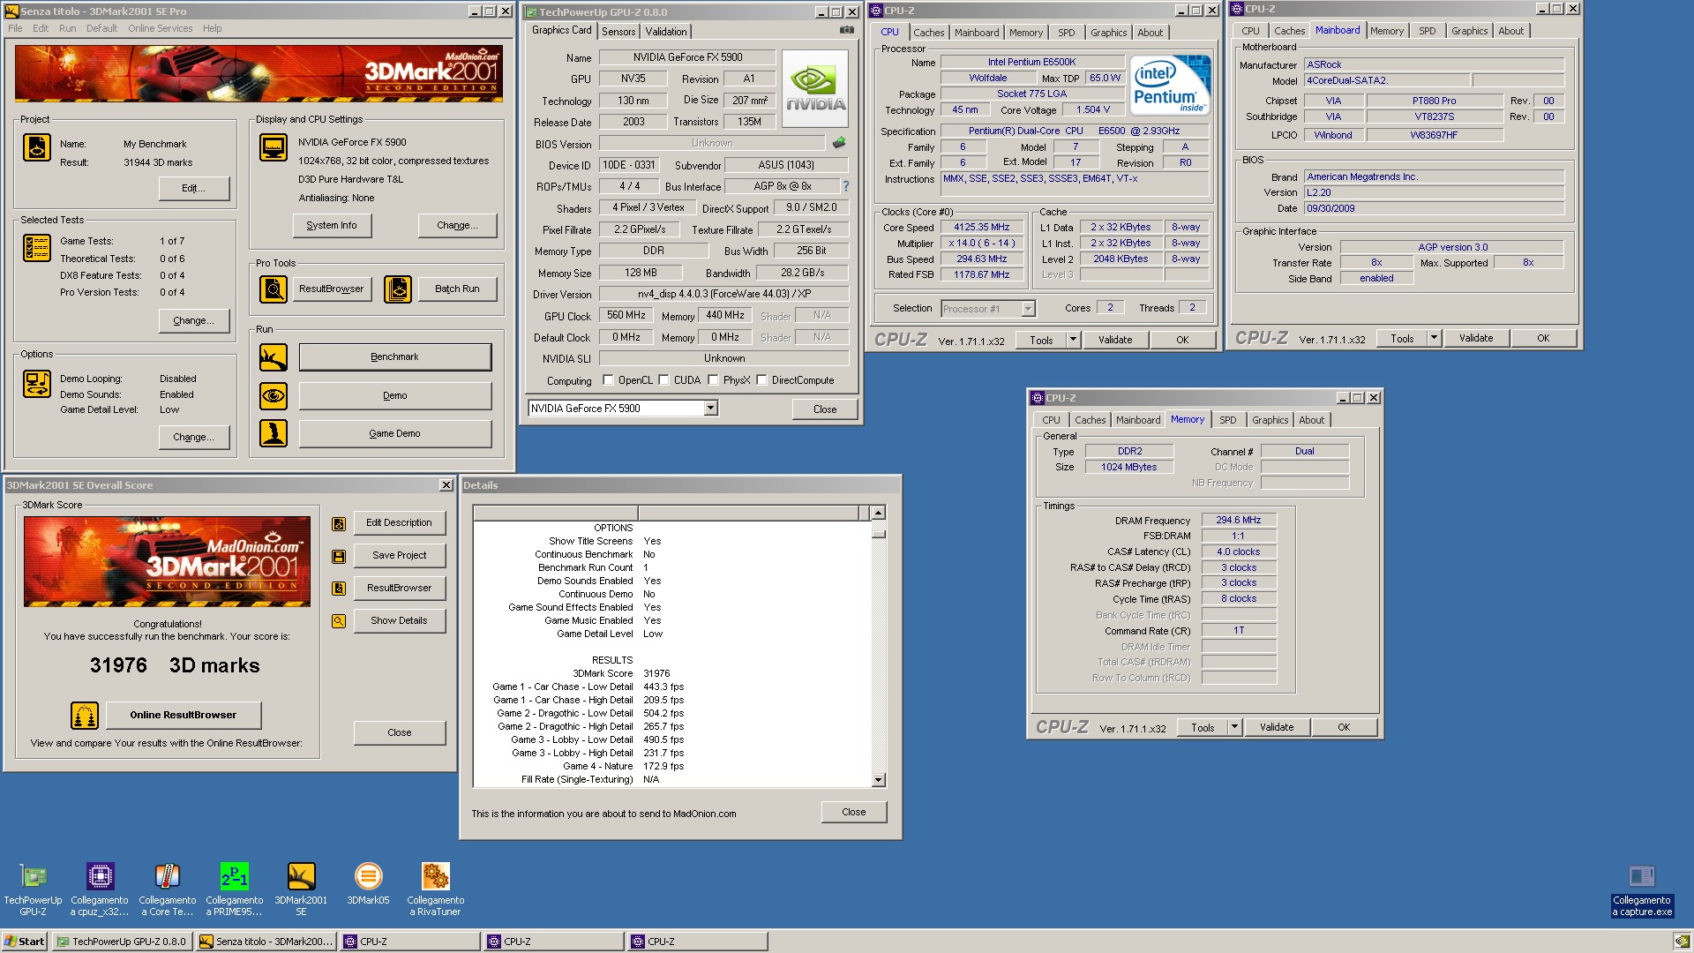The width and height of the screenshot is (1694, 953).
Task: Enable the OpenCL checkbox in GPU-Z
Action: (x=608, y=380)
